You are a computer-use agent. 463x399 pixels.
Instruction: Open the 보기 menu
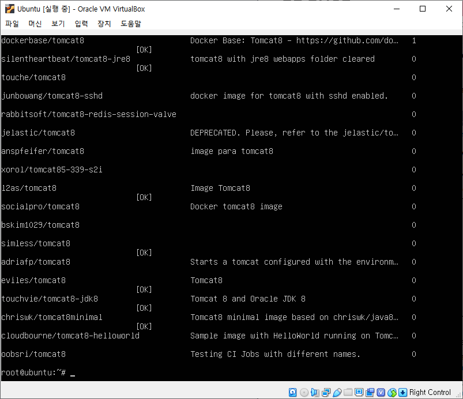click(58, 24)
